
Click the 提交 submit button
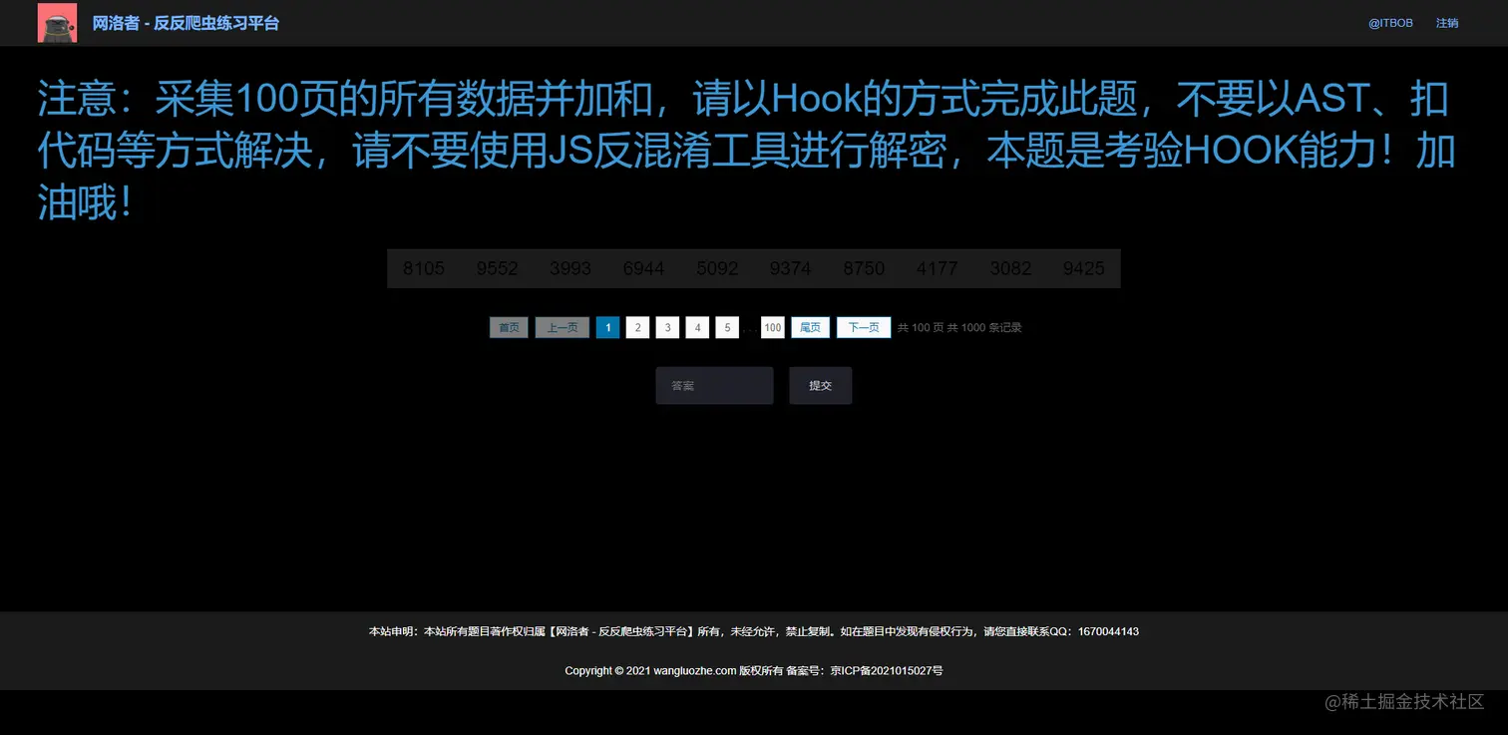(820, 386)
